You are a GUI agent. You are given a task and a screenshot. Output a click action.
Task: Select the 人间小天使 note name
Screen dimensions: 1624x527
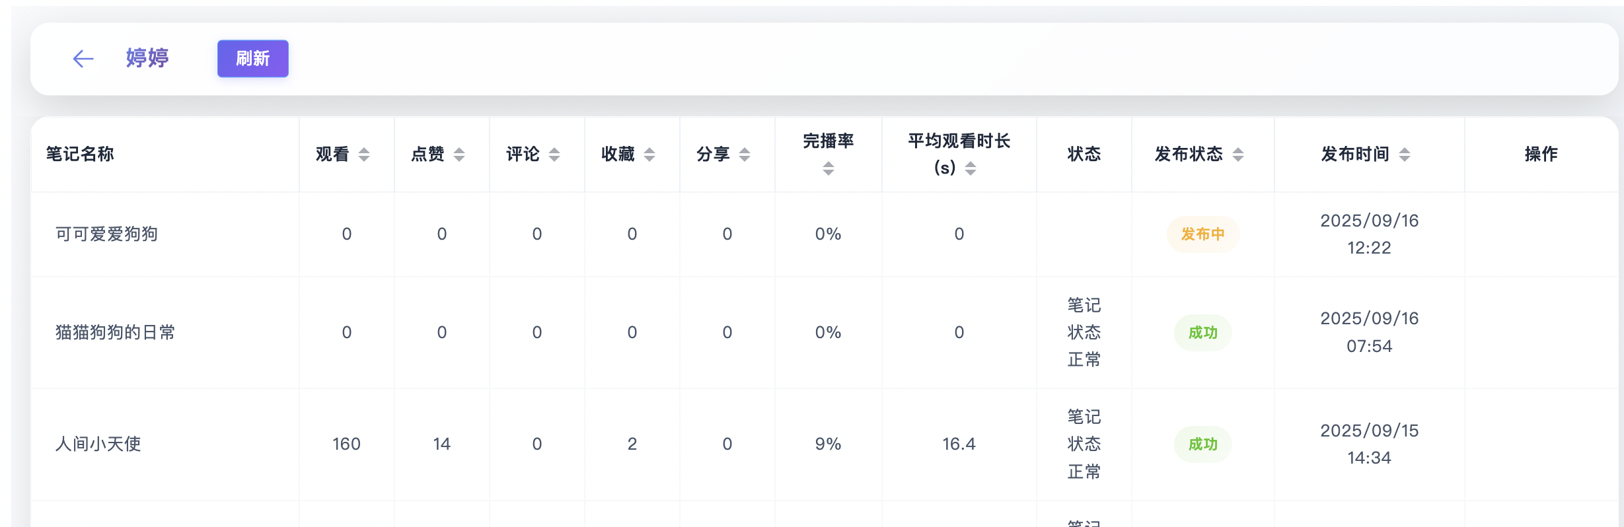[98, 444]
